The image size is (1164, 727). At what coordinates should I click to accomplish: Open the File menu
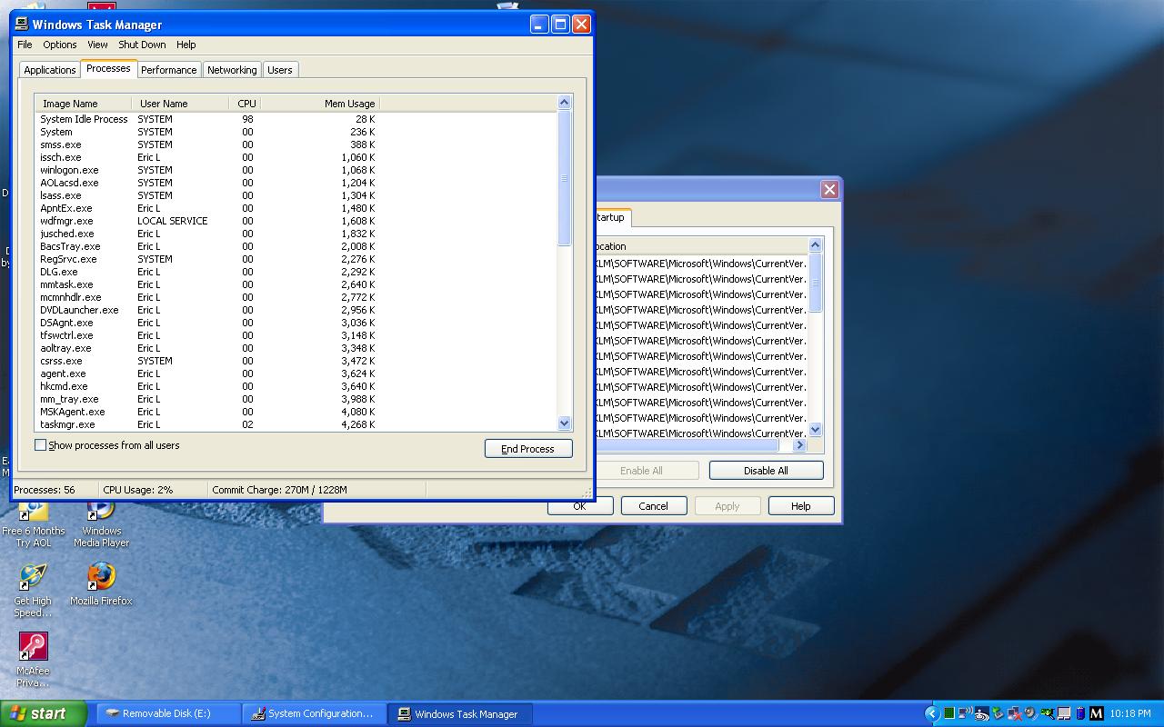point(25,45)
